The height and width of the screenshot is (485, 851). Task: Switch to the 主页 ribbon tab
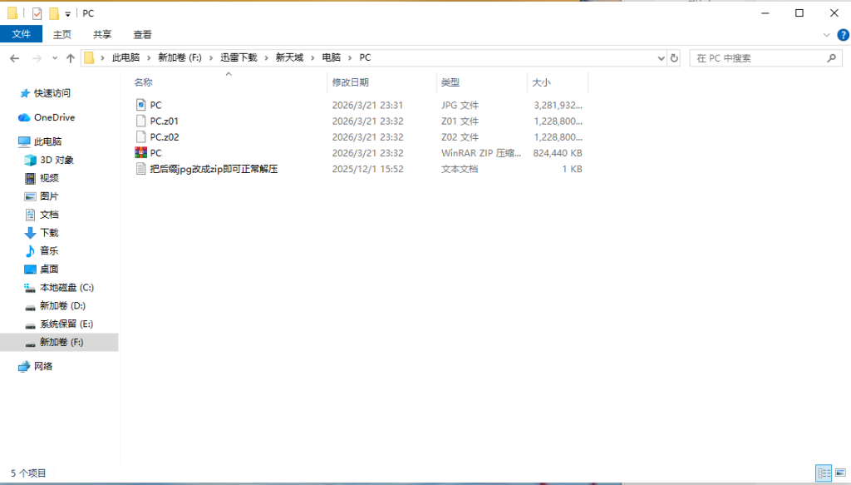(x=61, y=34)
